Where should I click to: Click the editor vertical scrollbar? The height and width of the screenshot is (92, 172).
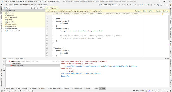pos(169,27)
